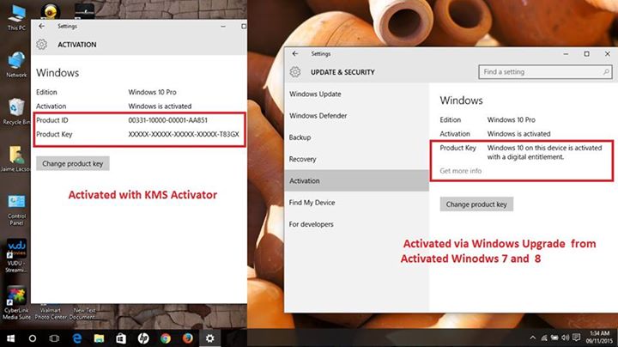This screenshot has width=618, height=347.
Task: Go back in Update & Security window
Action: (295, 53)
